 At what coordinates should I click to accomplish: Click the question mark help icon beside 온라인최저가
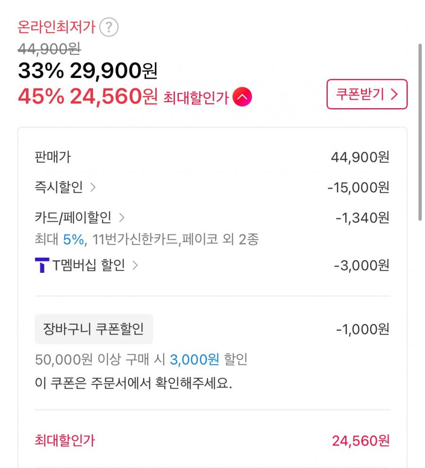(x=109, y=27)
